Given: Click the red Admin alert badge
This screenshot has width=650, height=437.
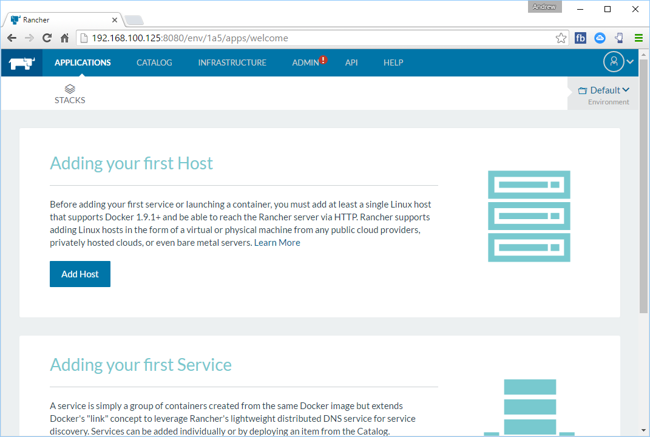Looking at the screenshot, I should click(323, 59).
